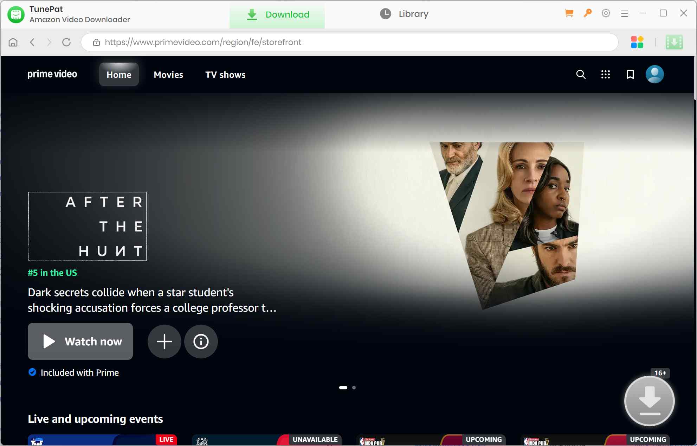The height and width of the screenshot is (446, 697).
Task: Click the floating green download button
Action: pyautogui.click(x=649, y=401)
